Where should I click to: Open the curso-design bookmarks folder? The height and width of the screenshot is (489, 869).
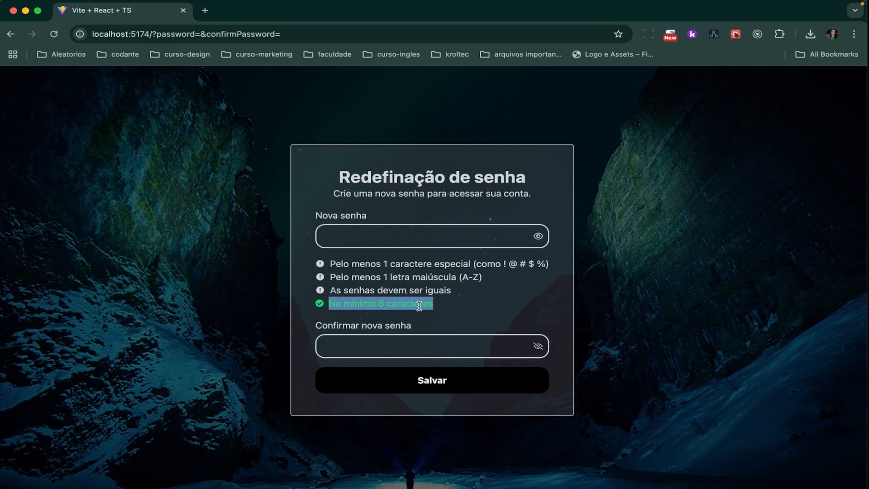pos(180,54)
